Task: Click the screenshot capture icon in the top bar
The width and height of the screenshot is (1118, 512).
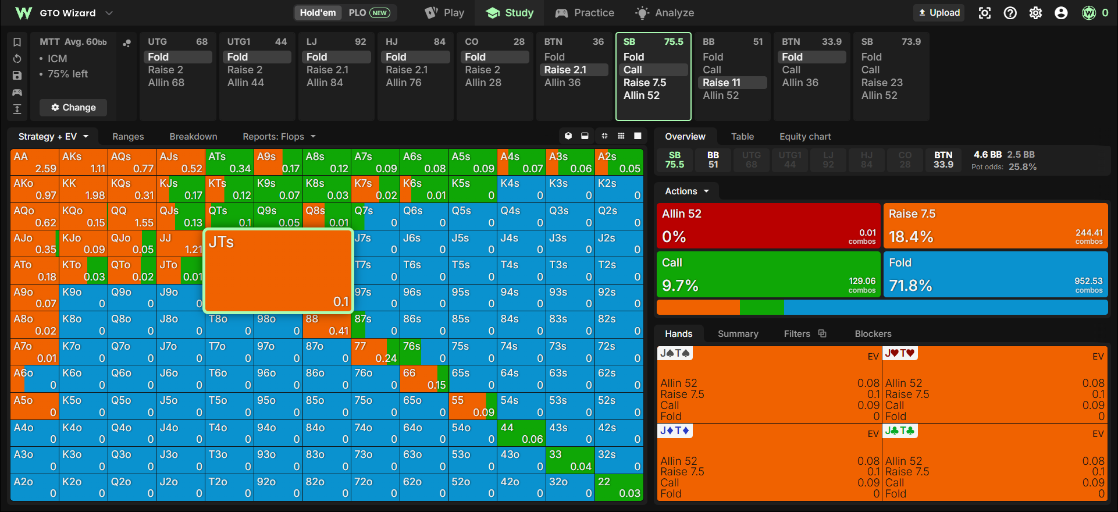Action: (985, 13)
